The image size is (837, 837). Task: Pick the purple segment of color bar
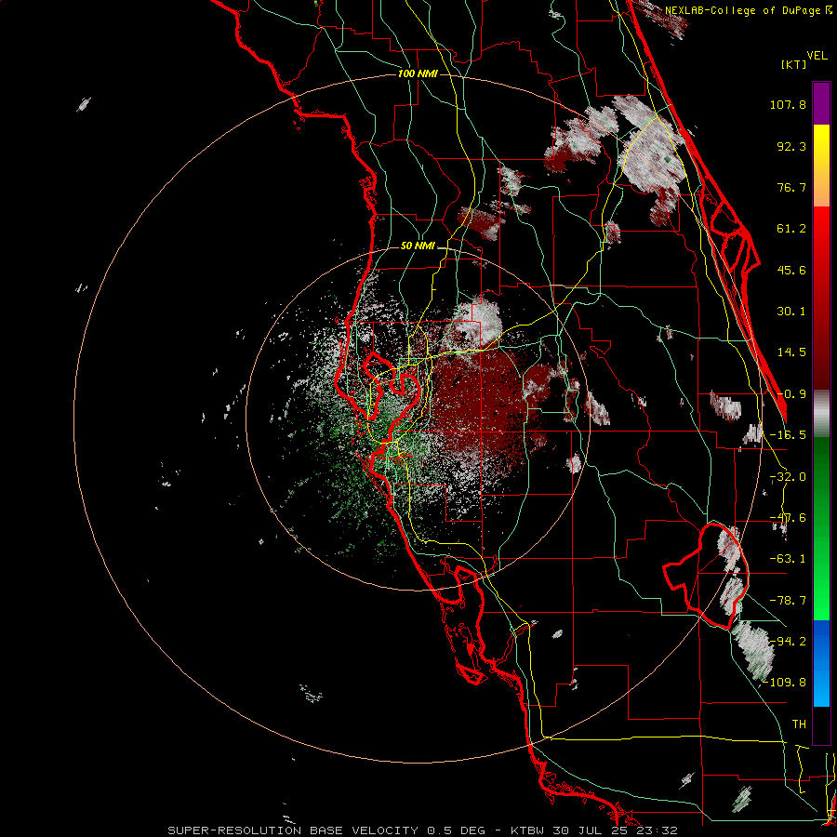821,103
